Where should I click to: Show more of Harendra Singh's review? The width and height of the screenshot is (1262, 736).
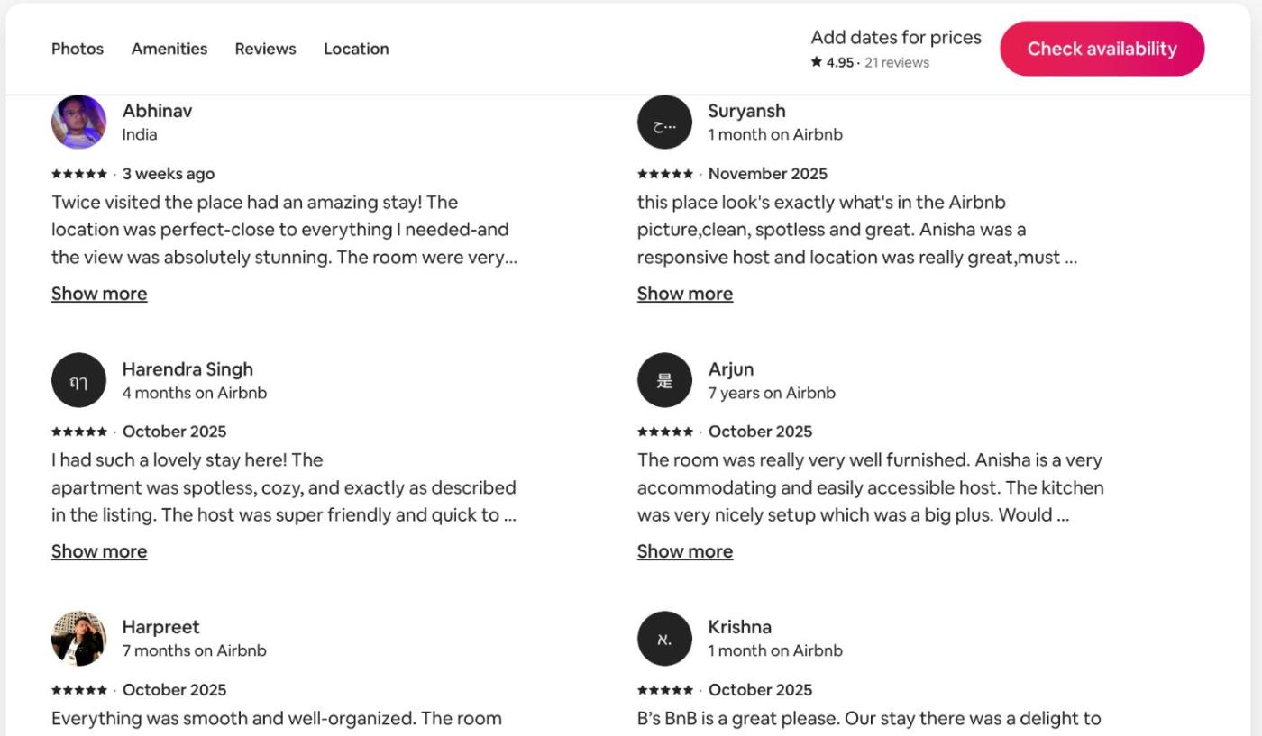tap(99, 551)
